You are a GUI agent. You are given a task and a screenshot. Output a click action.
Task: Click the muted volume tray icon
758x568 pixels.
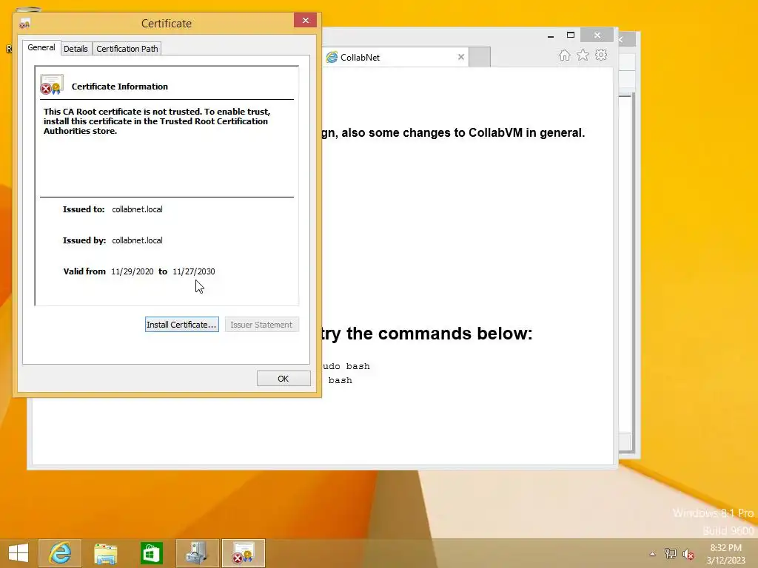pyautogui.click(x=688, y=554)
